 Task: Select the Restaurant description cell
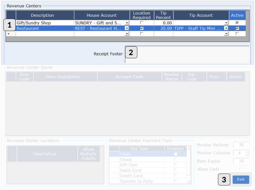[x=45, y=28]
